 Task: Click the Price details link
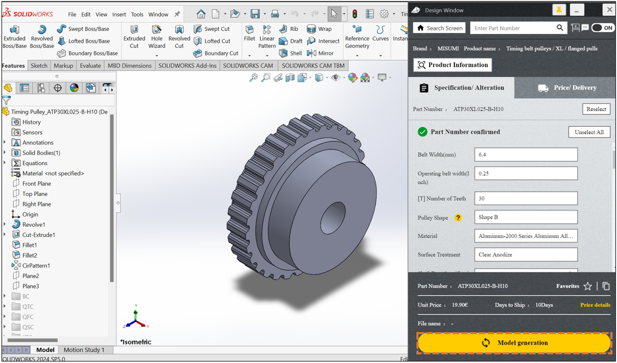click(x=595, y=305)
